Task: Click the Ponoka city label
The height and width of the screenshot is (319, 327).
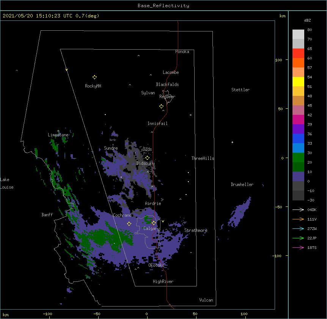Action: click(182, 52)
